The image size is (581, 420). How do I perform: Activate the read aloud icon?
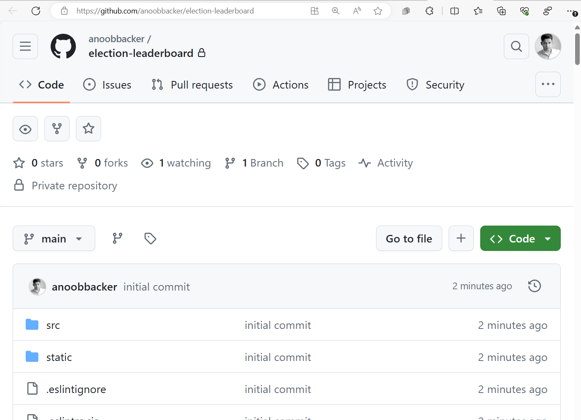click(x=357, y=11)
